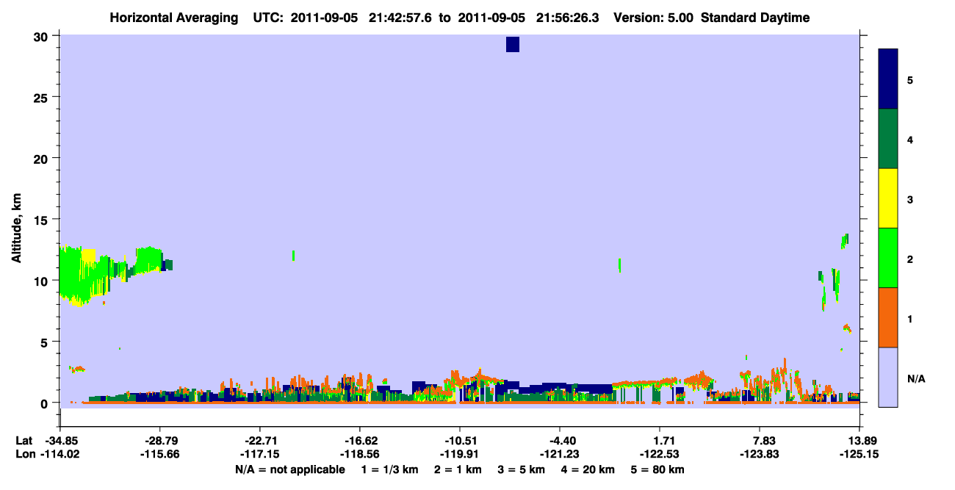This screenshot has height=490, width=955.
Task: Click the small green feature near latitude -4.40 at 11 km
Action: [x=620, y=265]
